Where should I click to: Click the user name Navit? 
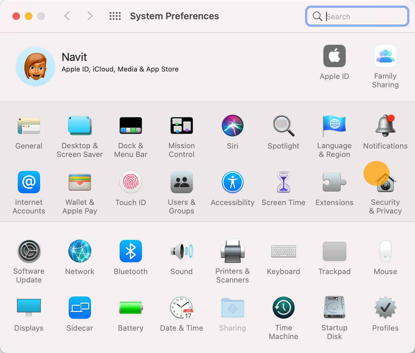point(74,57)
